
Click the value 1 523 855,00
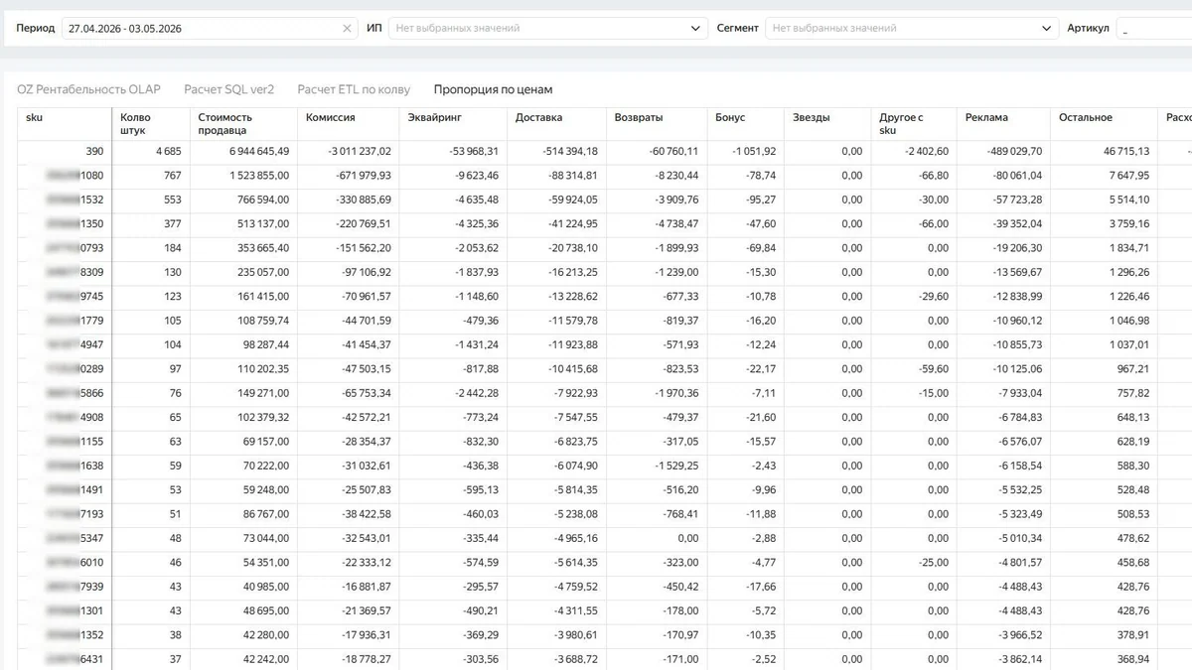pos(258,176)
